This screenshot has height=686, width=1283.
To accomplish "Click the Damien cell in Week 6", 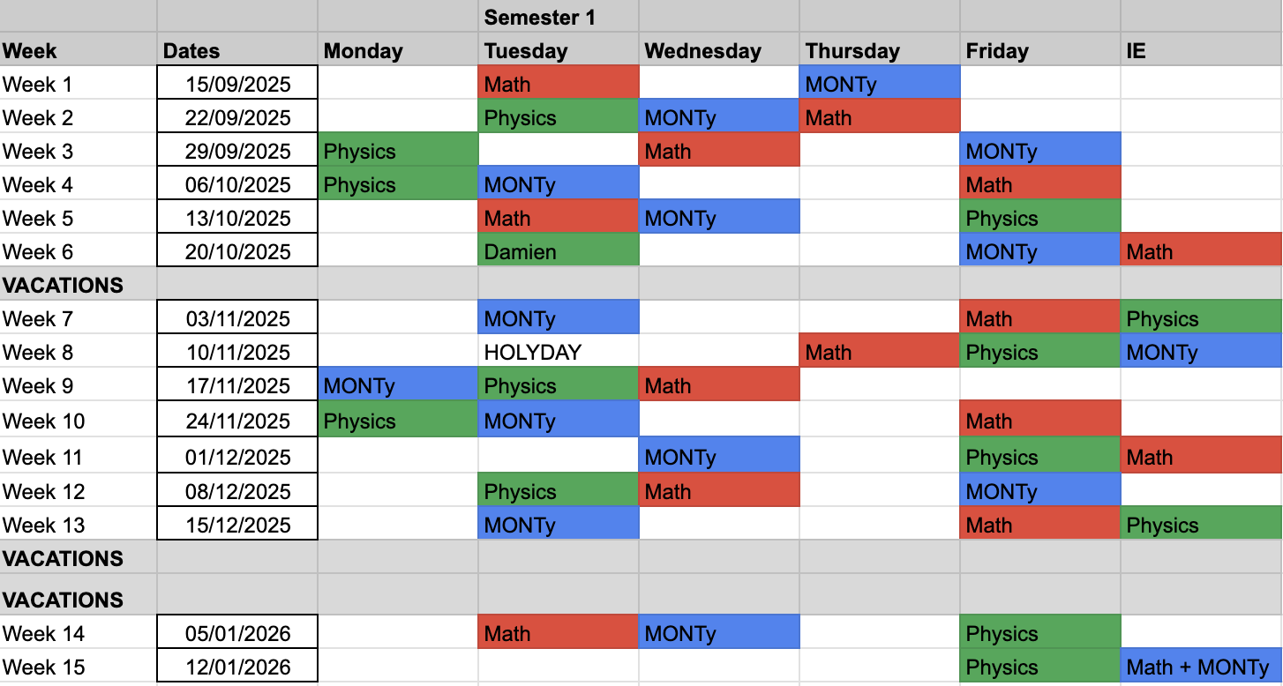I will [x=559, y=252].
